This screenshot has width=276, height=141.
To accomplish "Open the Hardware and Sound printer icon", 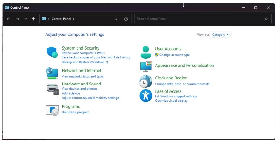I will [x=53, y=89].
